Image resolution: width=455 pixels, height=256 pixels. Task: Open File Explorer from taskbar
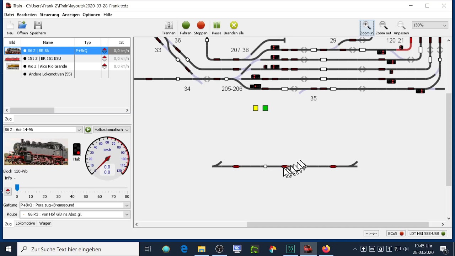[202, 249]
